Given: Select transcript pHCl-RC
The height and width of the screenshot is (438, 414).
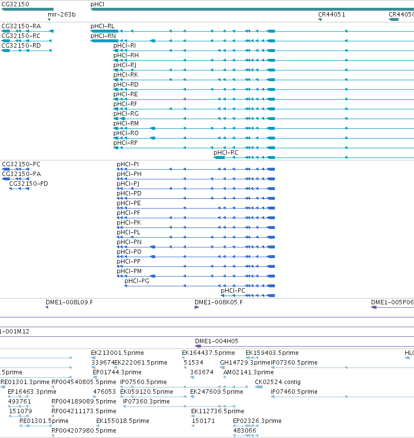Looking at the screenshot, I should pos(226,153).
